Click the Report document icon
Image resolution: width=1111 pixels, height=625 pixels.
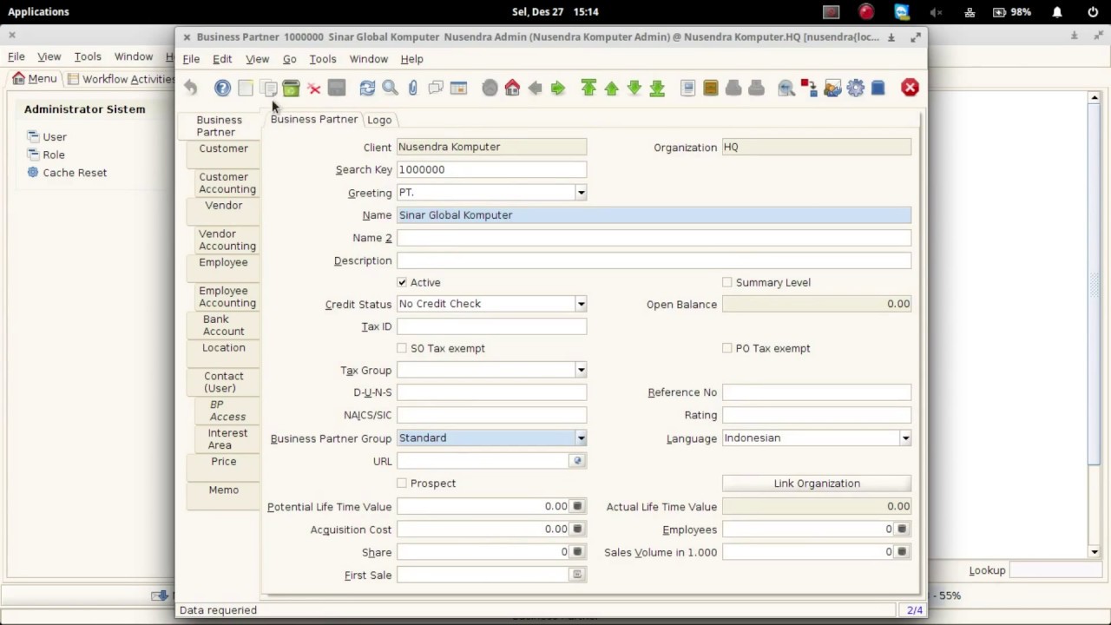click(x=687, y=88)
